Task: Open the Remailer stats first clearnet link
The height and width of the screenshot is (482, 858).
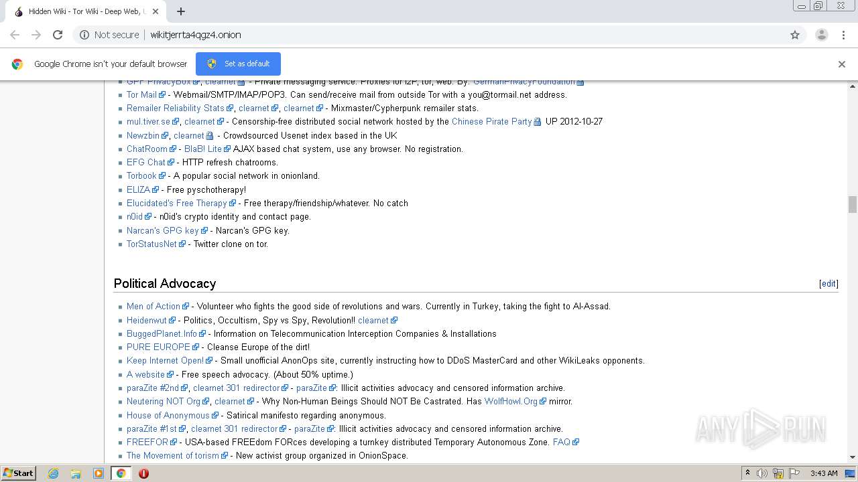Action: (x=253, y=108)
